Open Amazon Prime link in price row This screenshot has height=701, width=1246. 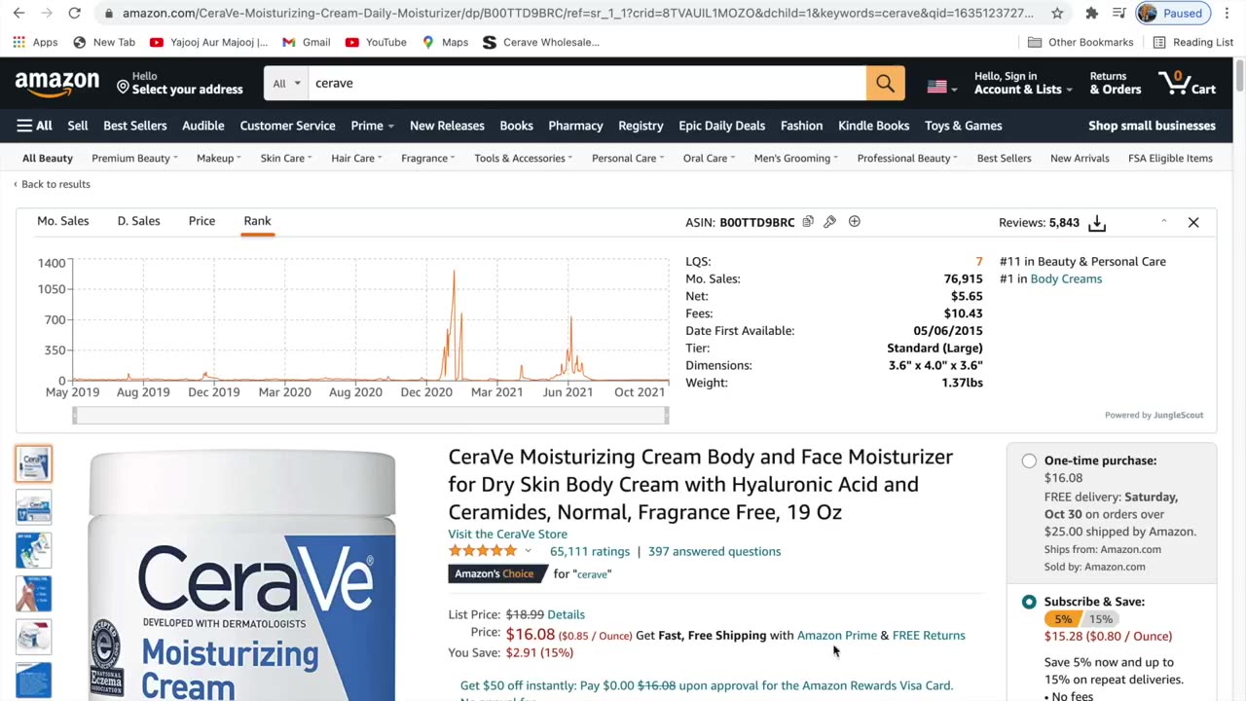coord(837,635)
